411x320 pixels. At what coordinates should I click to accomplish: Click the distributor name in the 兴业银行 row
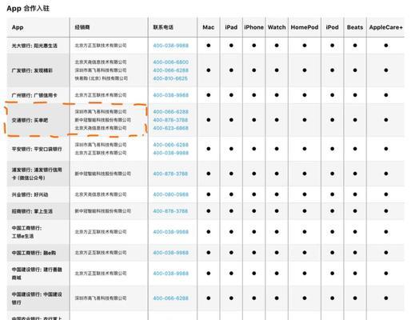(x=101, y=194)
